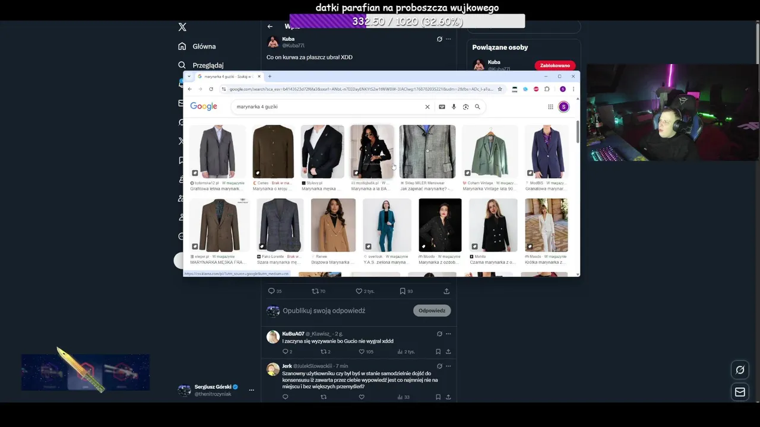Go forward in the Chrome window
Image resolution: width=760 pixels, height=427 pixels.
click(x=200, y=89)
